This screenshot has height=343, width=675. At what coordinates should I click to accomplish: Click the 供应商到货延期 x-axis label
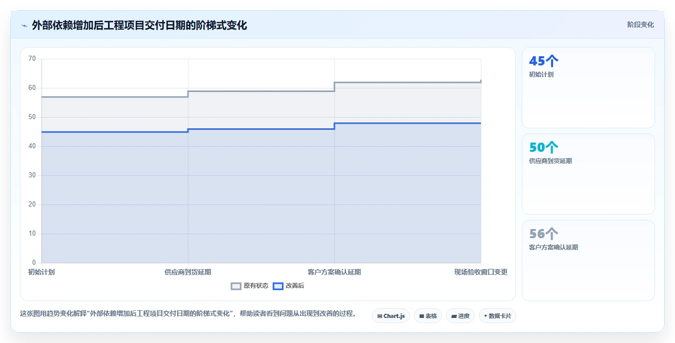pos(188,272)
